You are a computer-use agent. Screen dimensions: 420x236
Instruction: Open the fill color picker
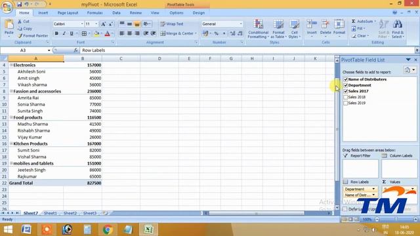[x=101, y=33]
